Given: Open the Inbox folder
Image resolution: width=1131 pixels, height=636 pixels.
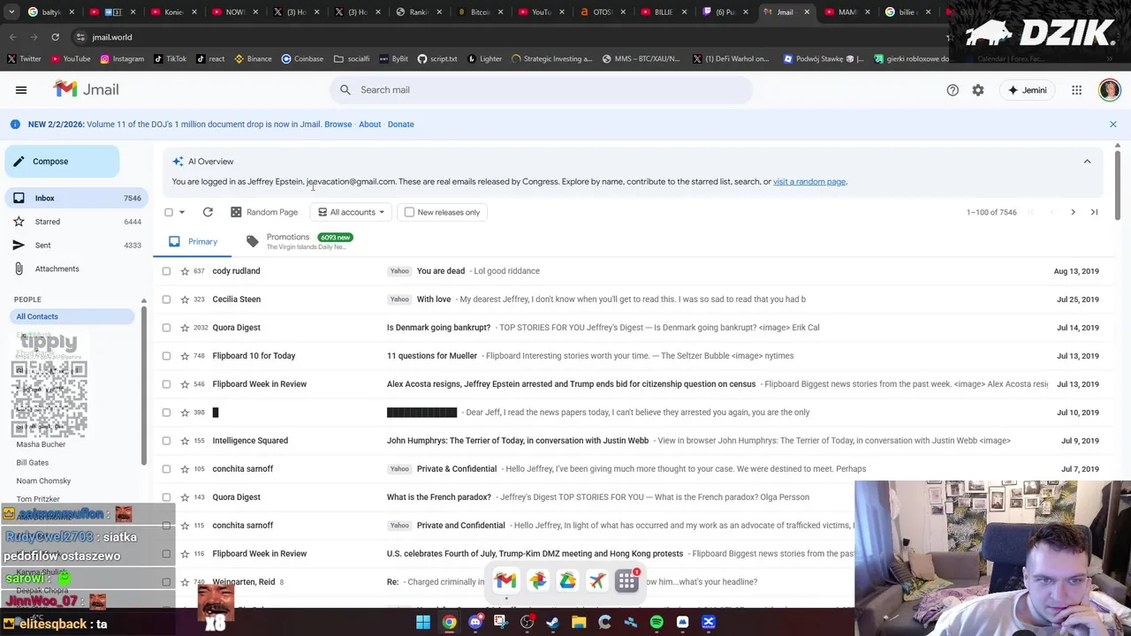Looking at the screenshot, I should (74, 198).
